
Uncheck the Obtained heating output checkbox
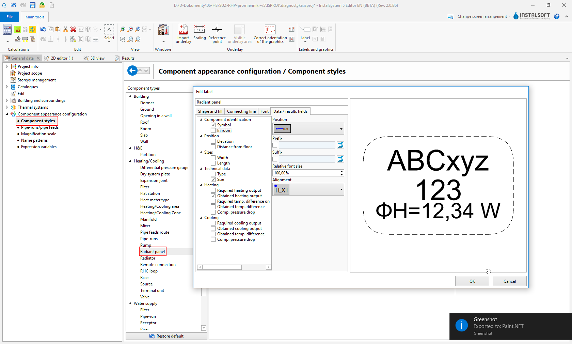pyautogui.click(x=213, y=196)
